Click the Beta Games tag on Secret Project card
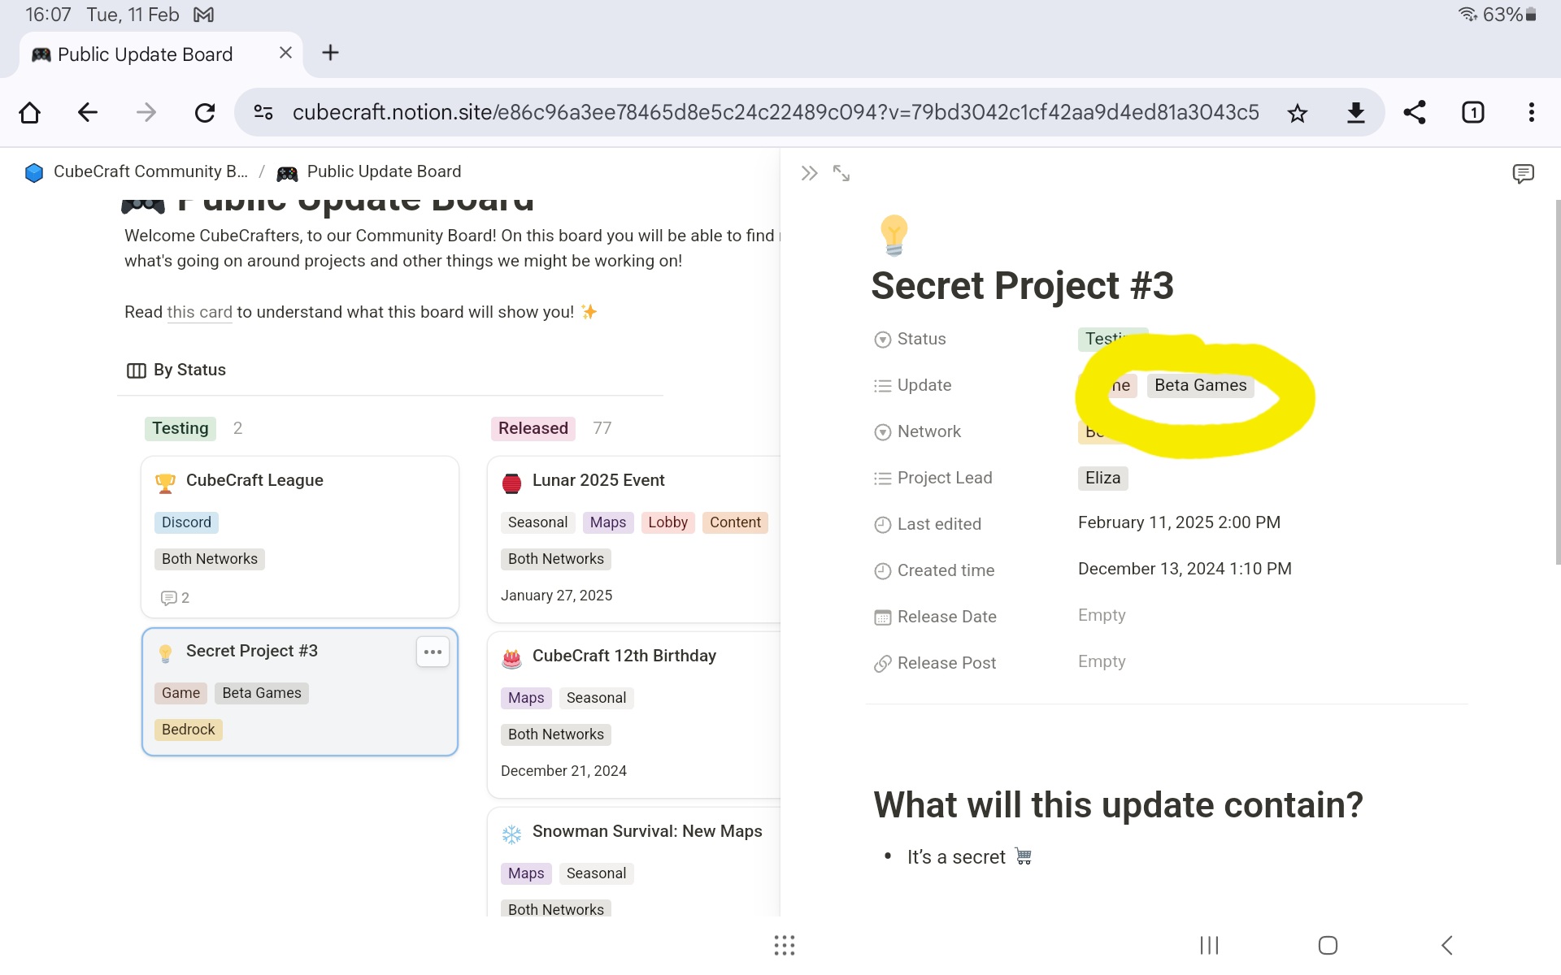This screenshot has height=975, width=1561. [x=262, y=693]
